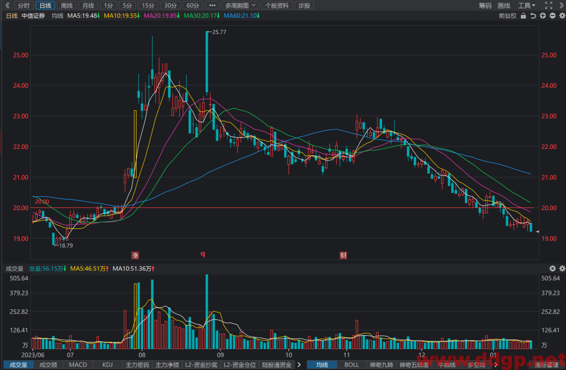Open L2-资金抄底 indicator tab
The height and width of the screenshot is (370, 566).
click(201, 364)
